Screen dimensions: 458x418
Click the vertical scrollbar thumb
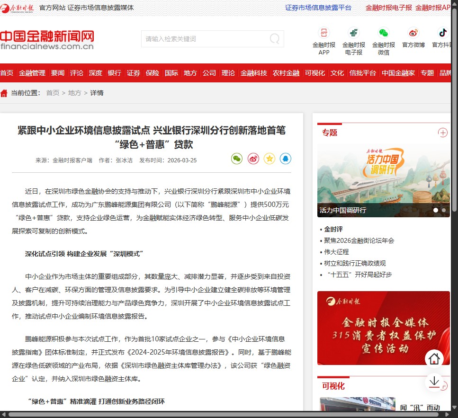point(454,109)
